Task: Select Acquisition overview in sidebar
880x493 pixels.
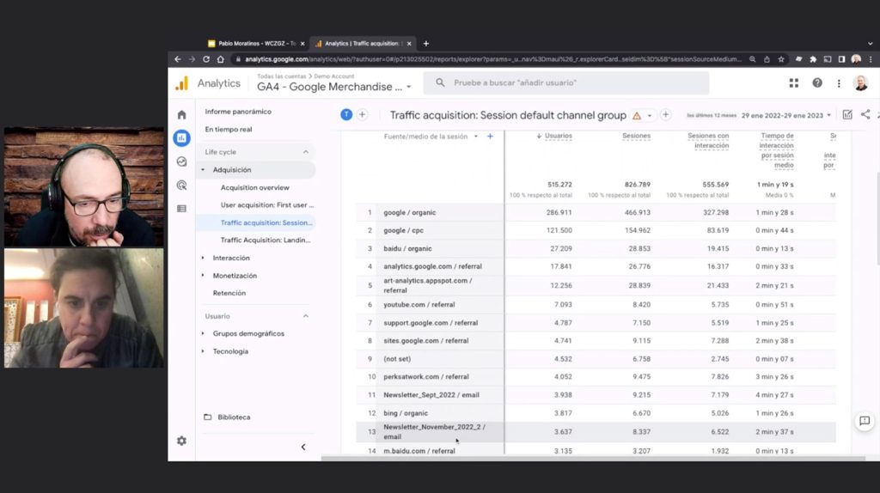Action: (x=254, y=187)
